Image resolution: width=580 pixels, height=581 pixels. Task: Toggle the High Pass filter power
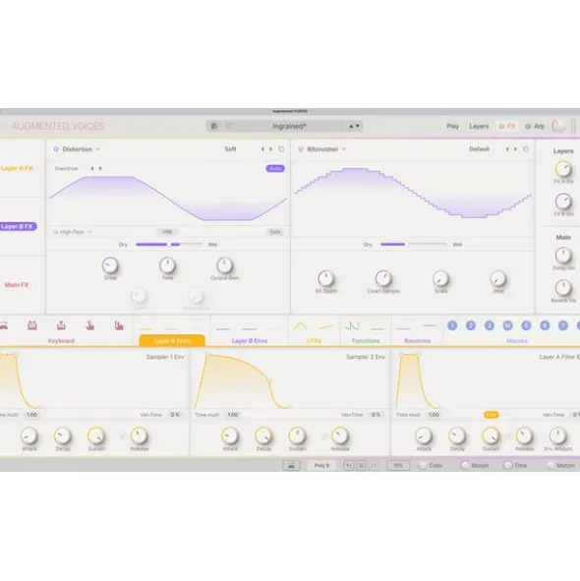[x=56, y=232]
